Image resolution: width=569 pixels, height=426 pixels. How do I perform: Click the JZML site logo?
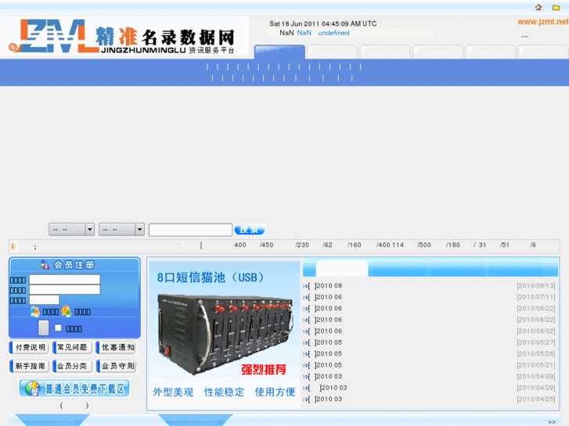122,37
